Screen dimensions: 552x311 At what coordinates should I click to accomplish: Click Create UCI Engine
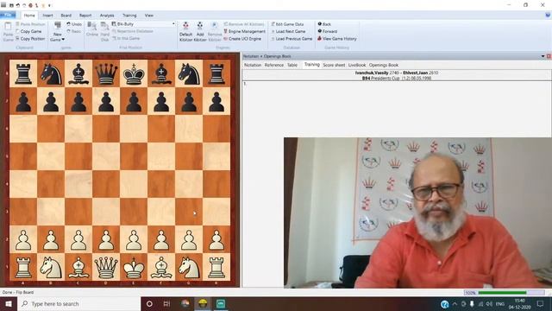[242, 39]
